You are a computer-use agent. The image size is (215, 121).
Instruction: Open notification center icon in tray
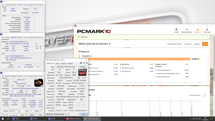click(211, 119)
